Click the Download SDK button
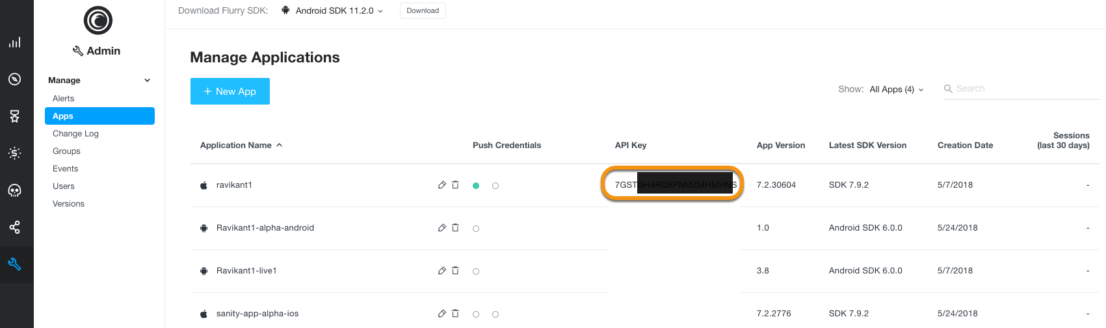The image size is (1106, 328). (423, 10)
